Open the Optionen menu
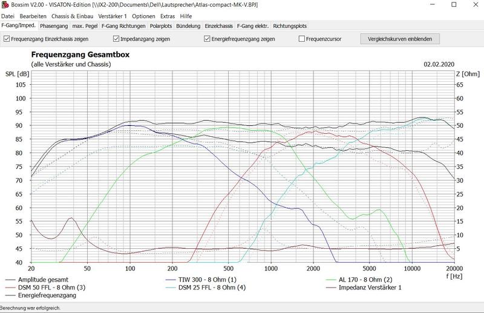Viewport: 484px width, 313px height. 143,16
